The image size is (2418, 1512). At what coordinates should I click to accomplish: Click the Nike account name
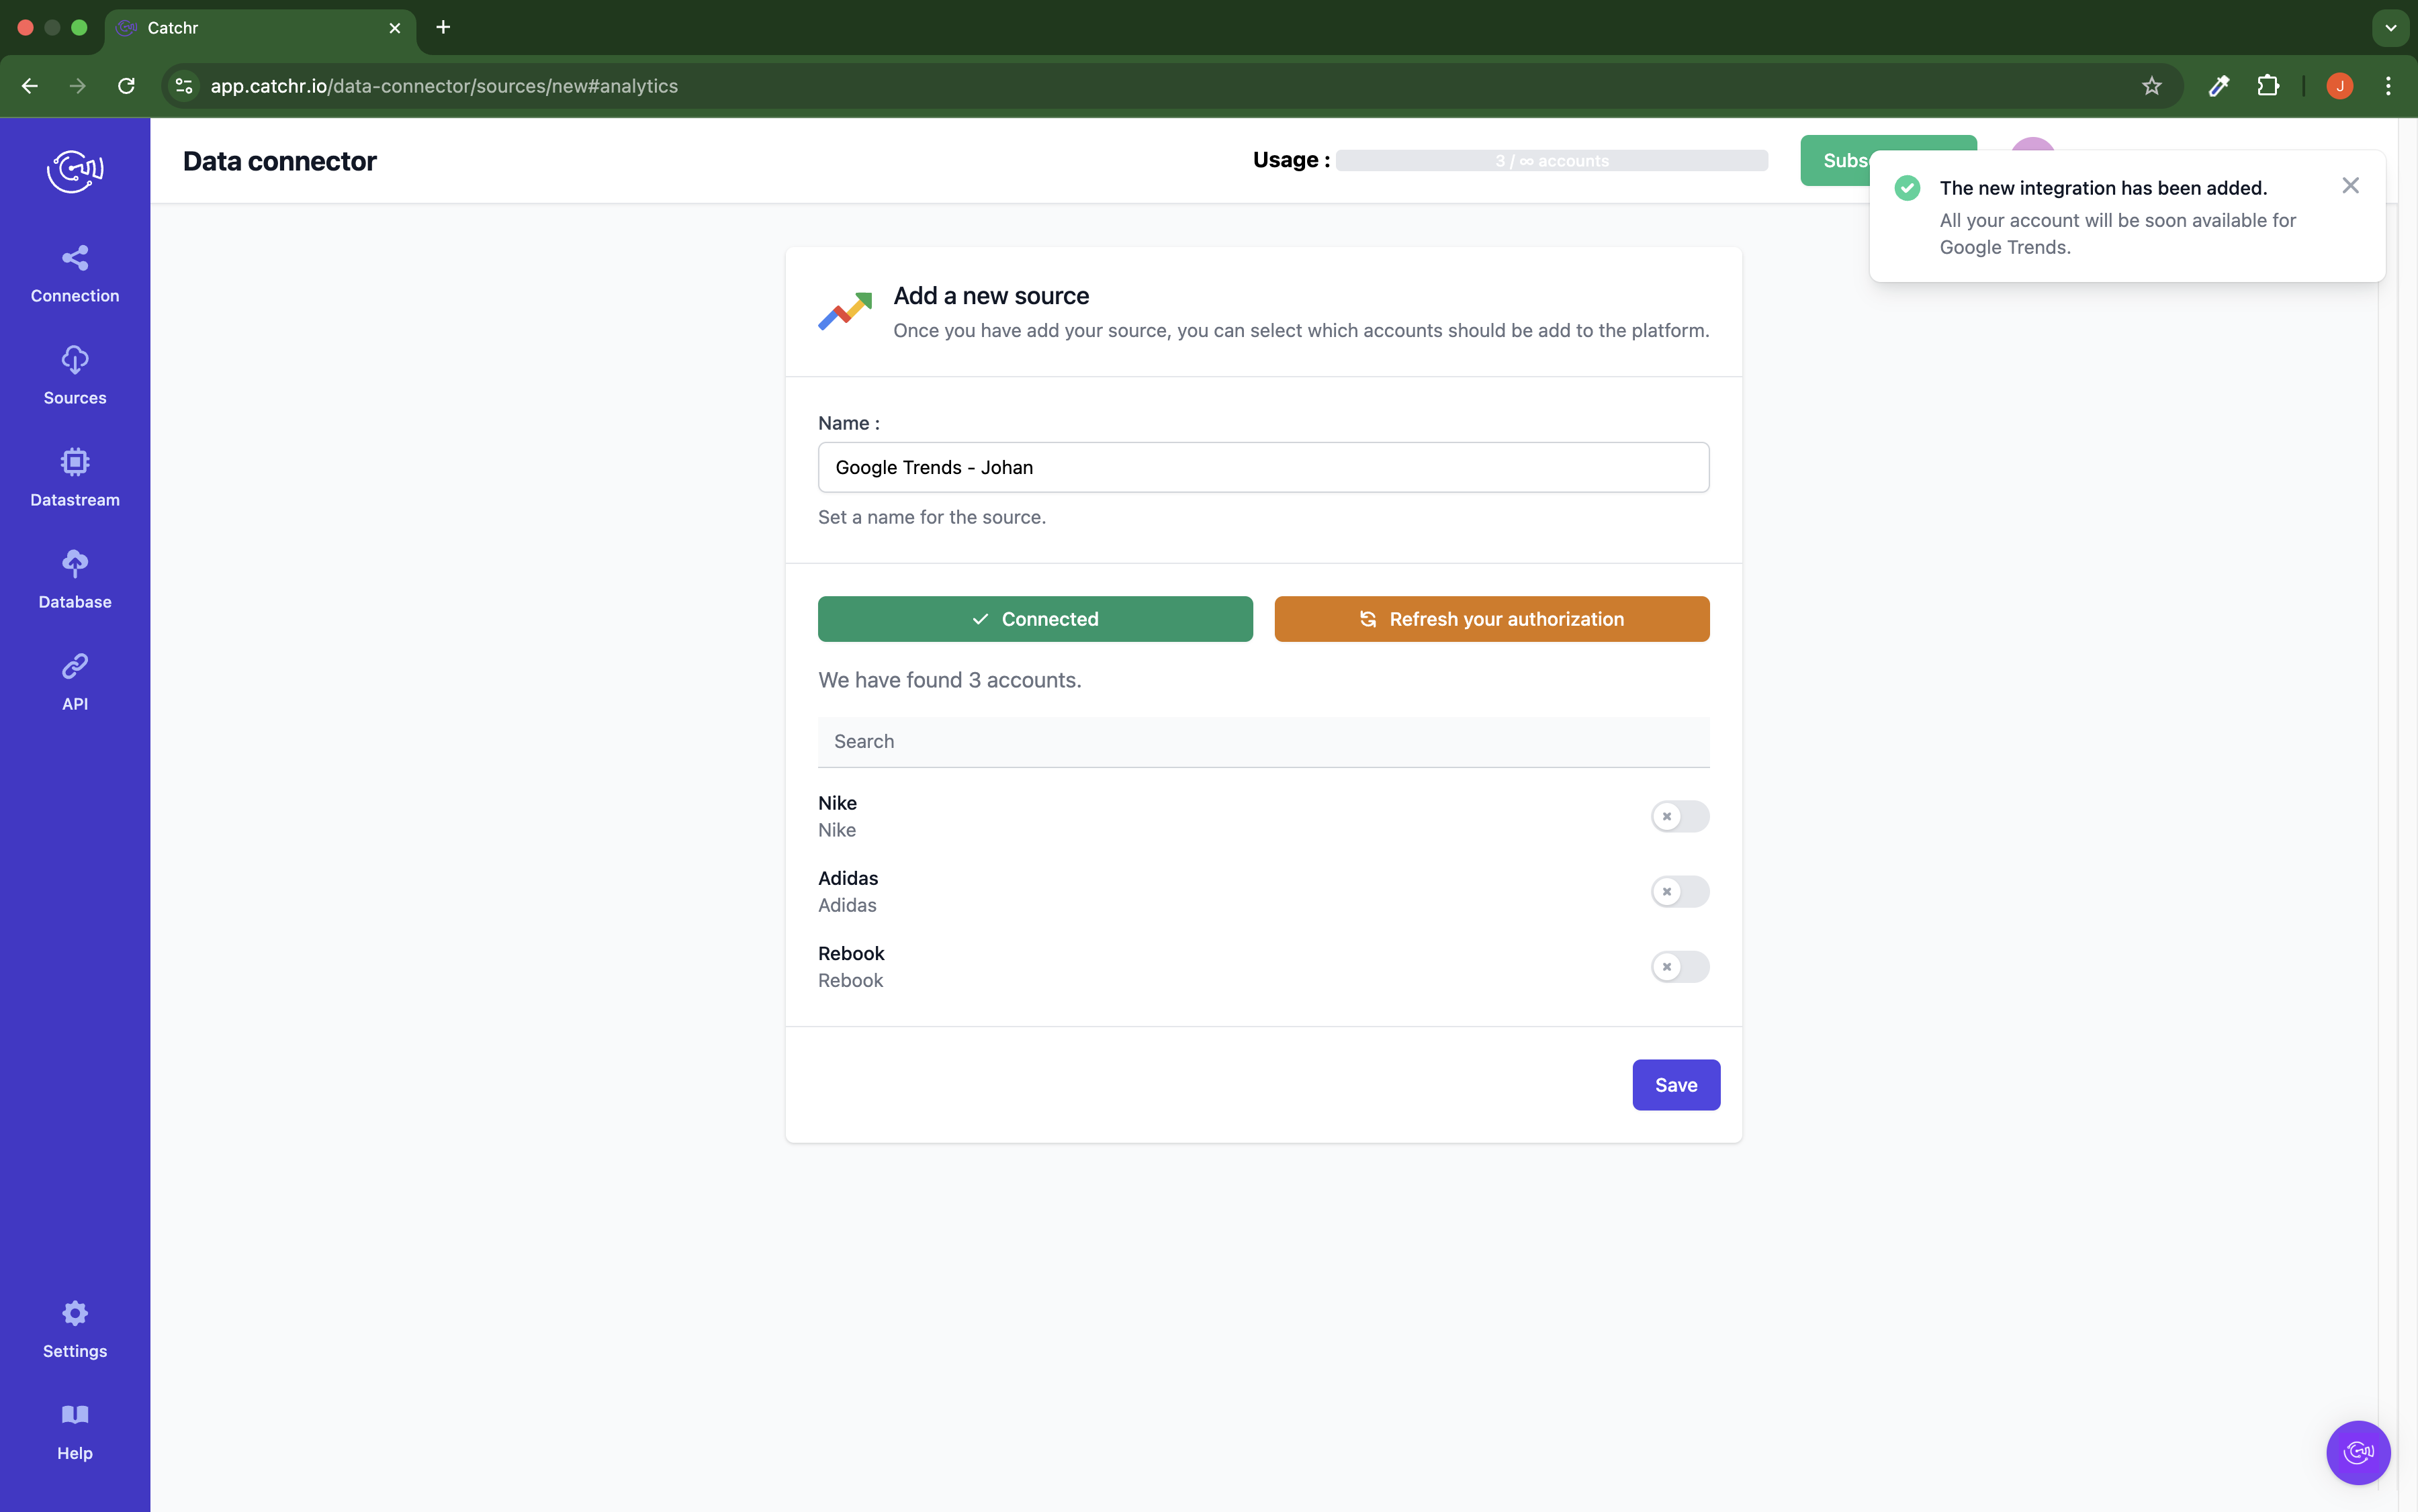[x=836, y=803]
